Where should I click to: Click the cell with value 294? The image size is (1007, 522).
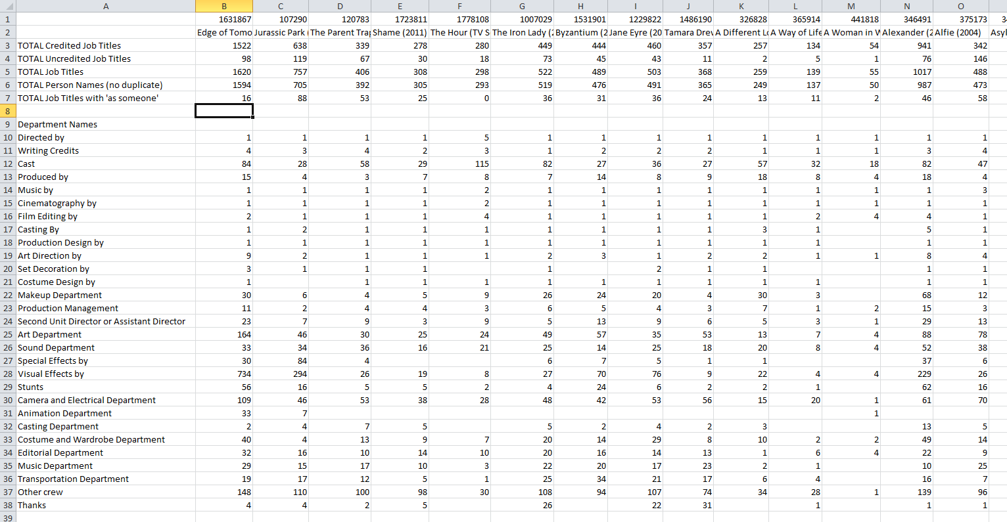coord(280,374)
